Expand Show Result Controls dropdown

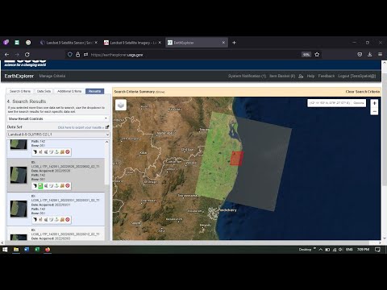coord(58,118)
